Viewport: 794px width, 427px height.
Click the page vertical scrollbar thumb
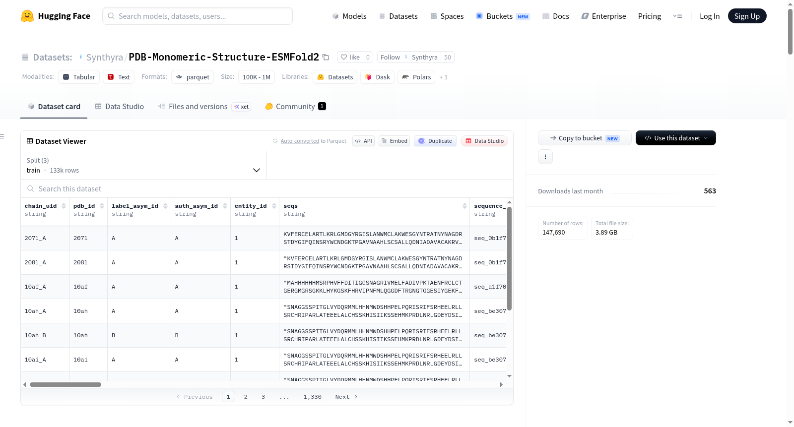coord(790,31)
